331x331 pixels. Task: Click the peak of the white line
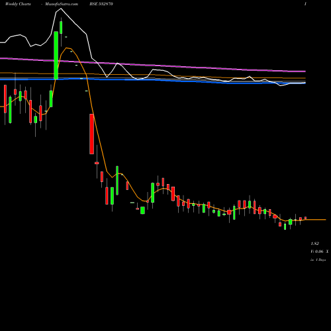[61, 9]
